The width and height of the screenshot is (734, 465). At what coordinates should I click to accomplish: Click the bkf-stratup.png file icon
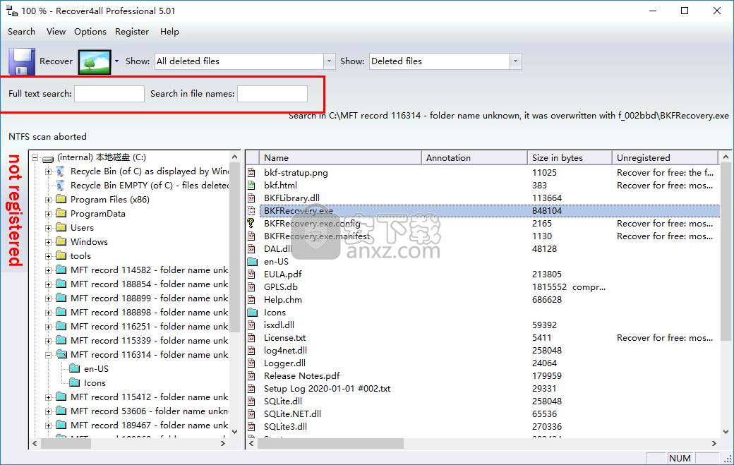252,173
